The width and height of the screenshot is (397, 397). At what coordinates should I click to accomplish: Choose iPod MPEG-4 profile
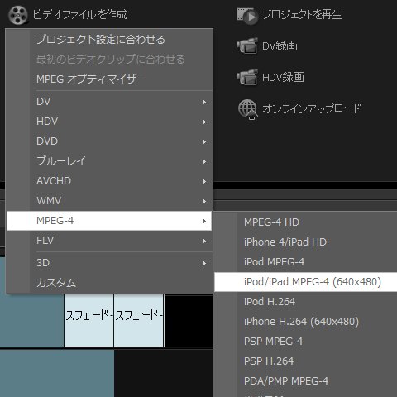click(x=306, y=262)
